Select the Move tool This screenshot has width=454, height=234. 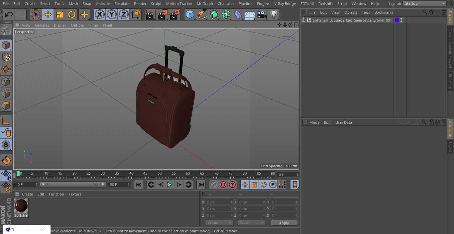[48, 15]
